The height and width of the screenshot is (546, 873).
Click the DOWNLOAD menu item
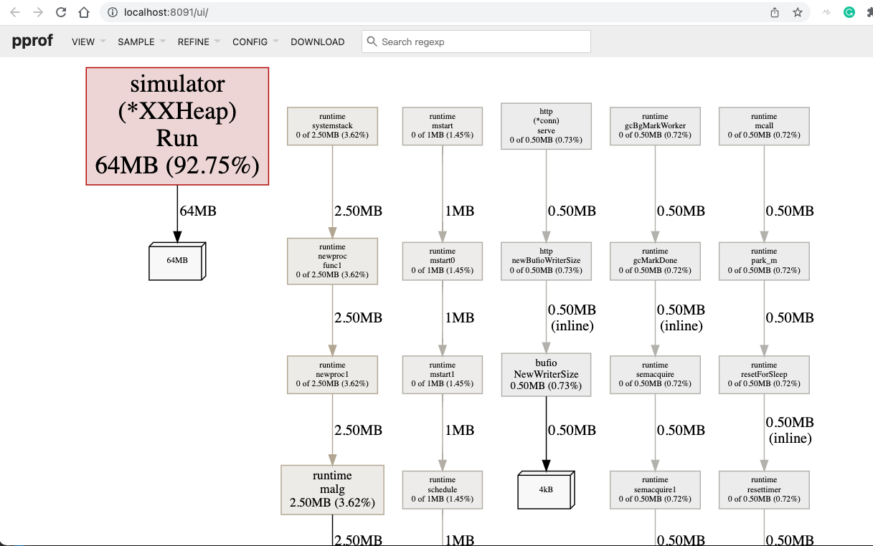318,42
